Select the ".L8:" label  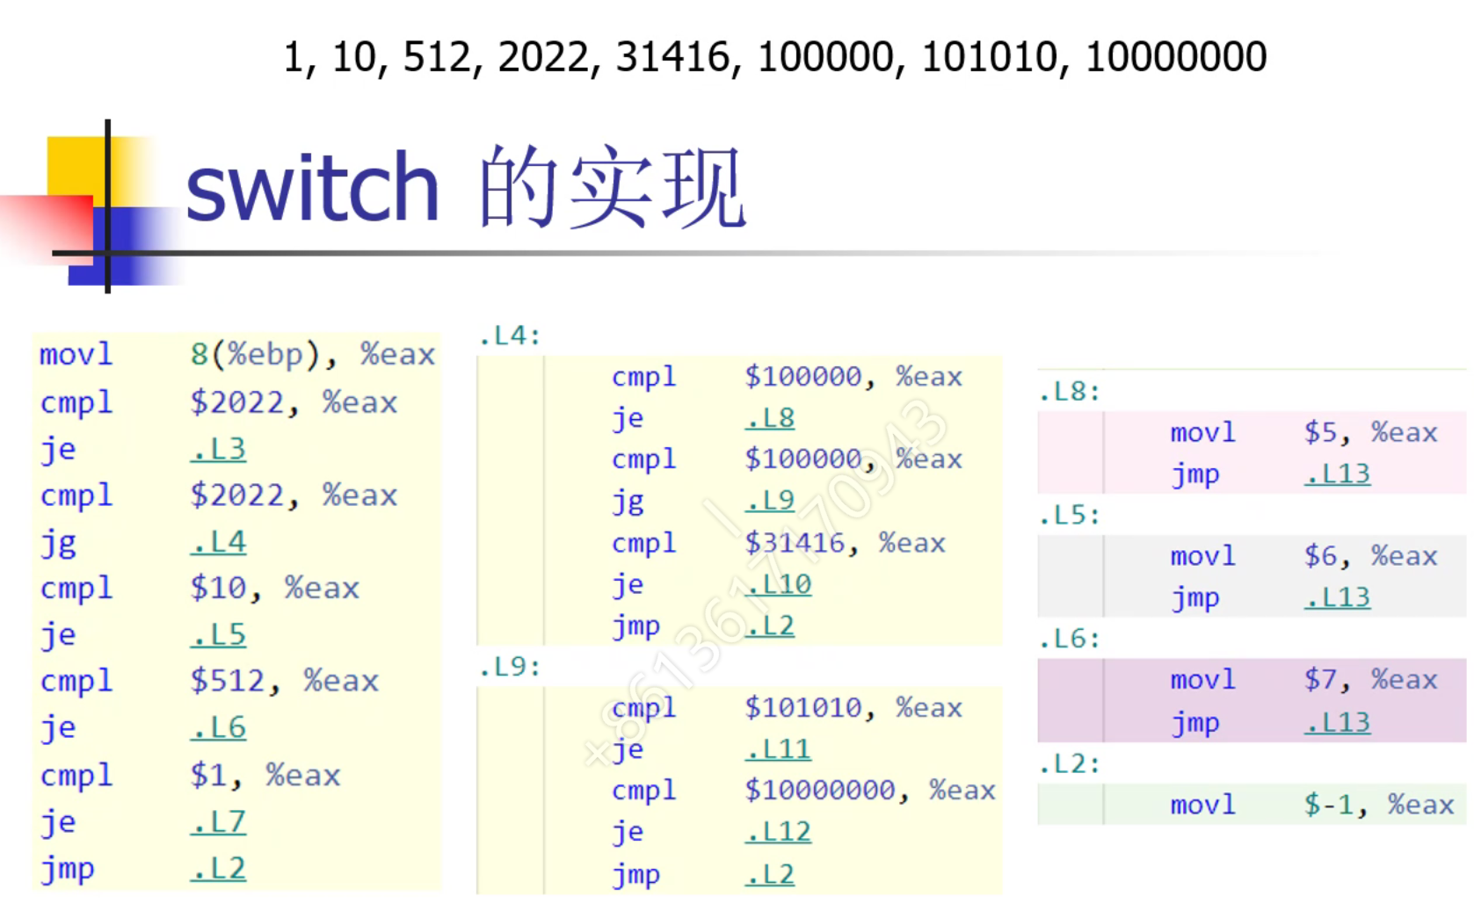(x=1070, y=392)
